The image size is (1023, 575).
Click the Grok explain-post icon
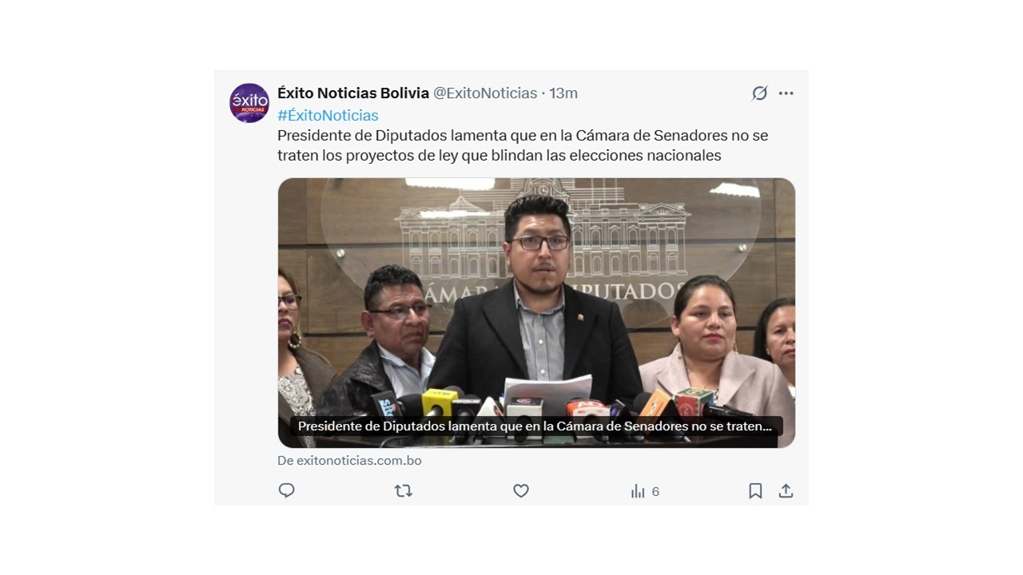tap(759, 93)
